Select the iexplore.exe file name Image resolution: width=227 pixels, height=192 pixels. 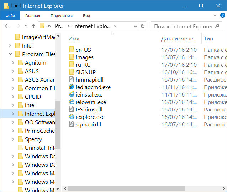[x=90, y=117]
